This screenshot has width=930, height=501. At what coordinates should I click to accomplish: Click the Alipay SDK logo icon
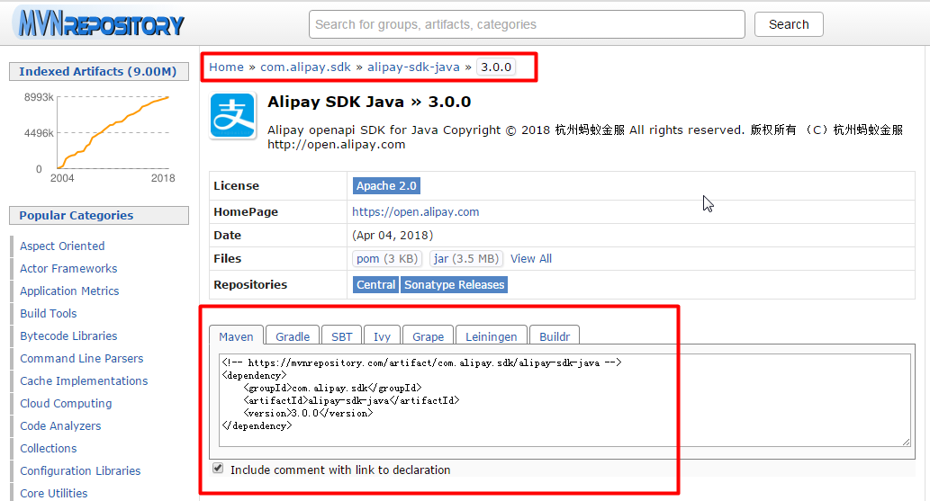click(x=232, y=116)
